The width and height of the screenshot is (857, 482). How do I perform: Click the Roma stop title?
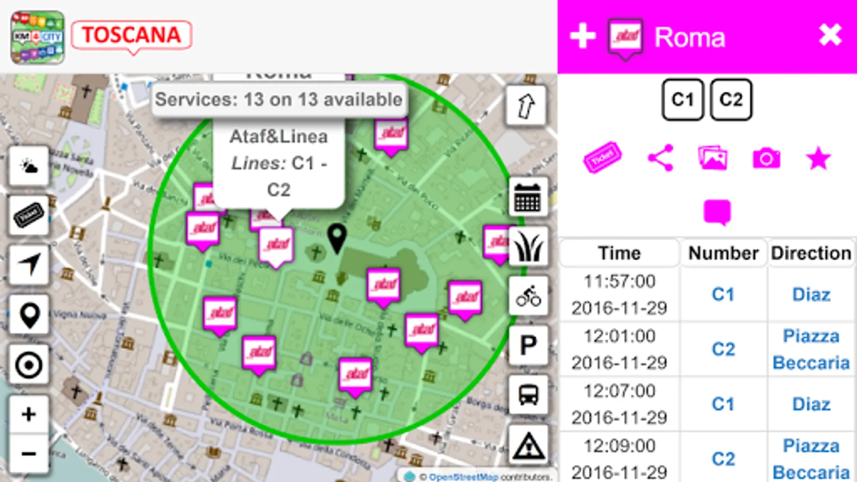690,37
